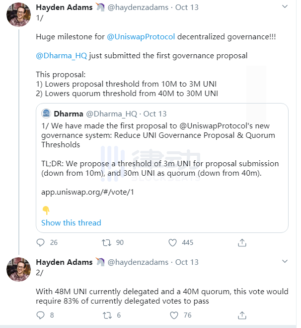
Task: Share the first tweet via share icon
Action: [x=242, y=242]
